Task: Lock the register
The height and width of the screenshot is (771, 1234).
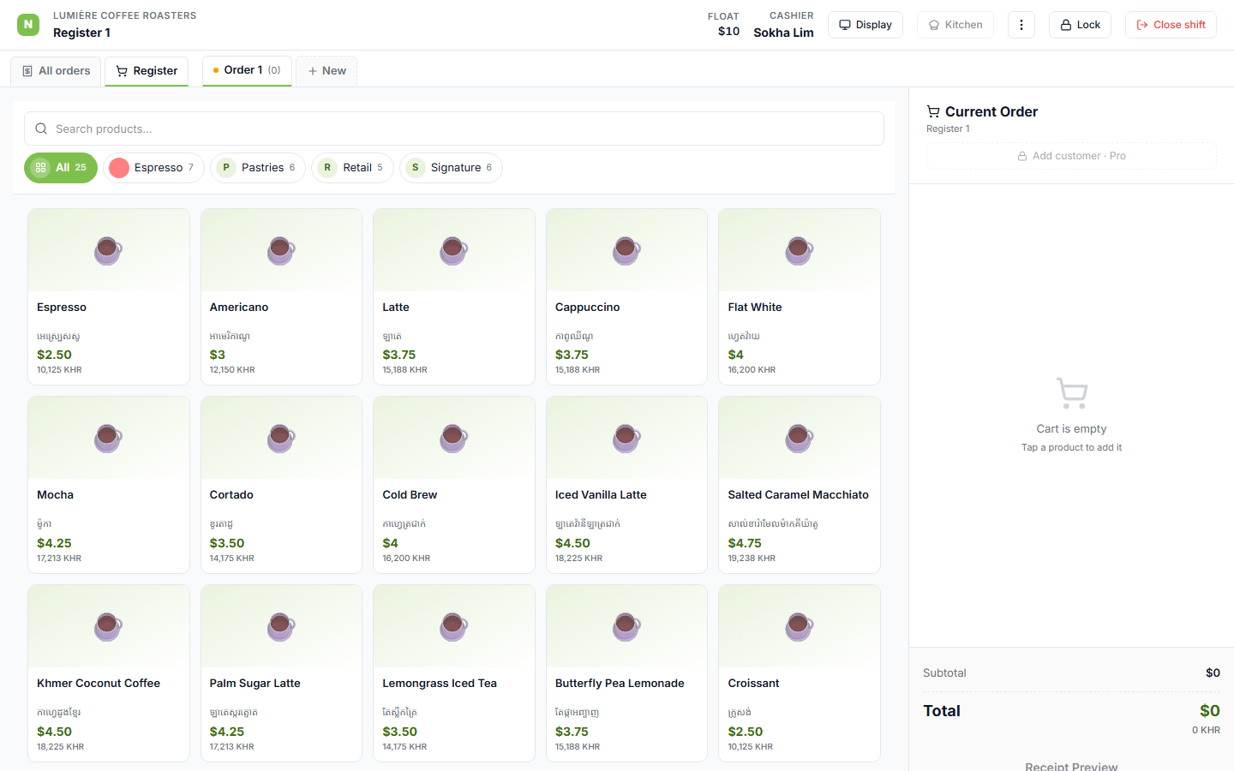Action: 1080,25
